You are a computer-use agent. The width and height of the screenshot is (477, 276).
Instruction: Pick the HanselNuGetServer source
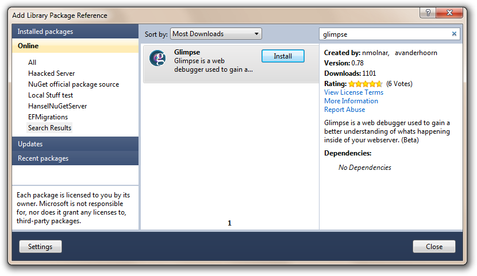click(x=57, y=106)
